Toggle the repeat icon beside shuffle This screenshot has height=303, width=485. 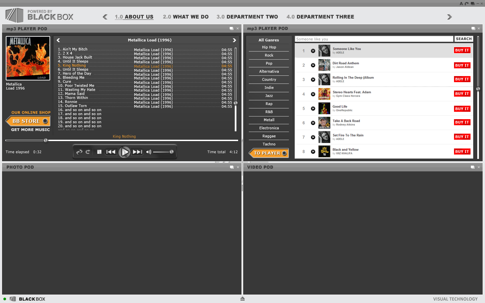(x=88, y=152)
